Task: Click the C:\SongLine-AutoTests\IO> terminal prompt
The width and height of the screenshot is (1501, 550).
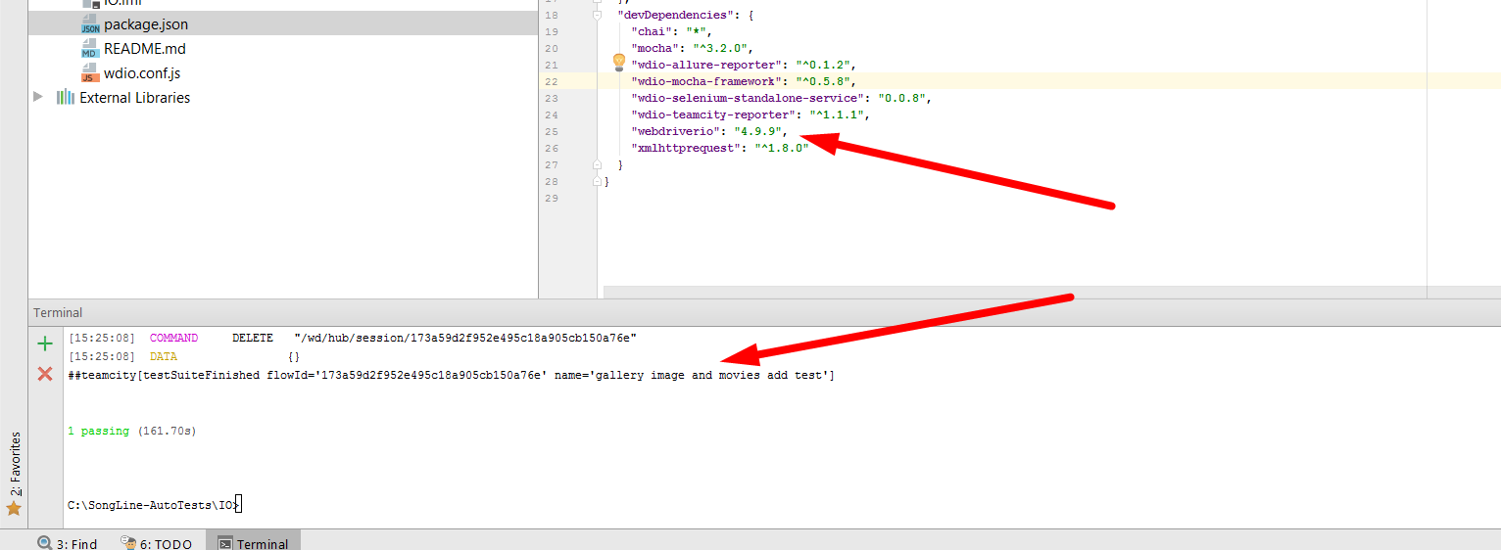Action: click(x=153, y=505)
